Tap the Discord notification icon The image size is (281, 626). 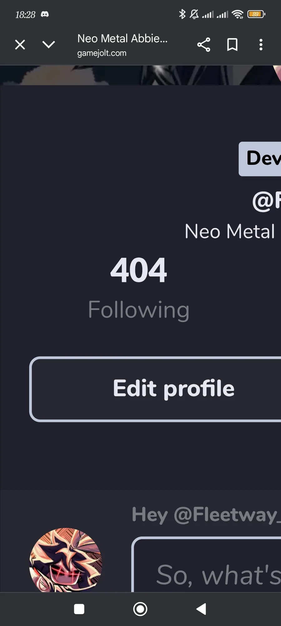pyautogui.click(x=45, y=14)
